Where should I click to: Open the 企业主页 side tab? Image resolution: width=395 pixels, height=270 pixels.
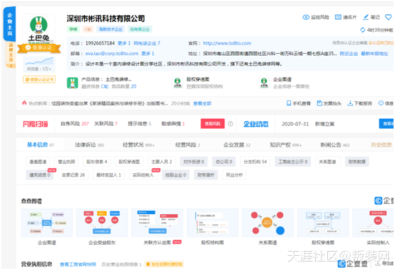click(10, 24)
